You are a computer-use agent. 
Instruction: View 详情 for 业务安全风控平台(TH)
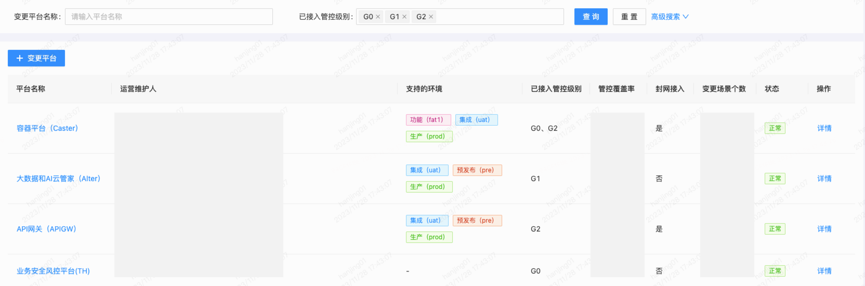pyautogui.click(x=824, y=271)
